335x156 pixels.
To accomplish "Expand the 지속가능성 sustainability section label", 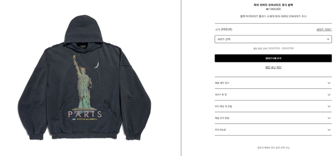I will pyautogui.click(x=220, y=130).
